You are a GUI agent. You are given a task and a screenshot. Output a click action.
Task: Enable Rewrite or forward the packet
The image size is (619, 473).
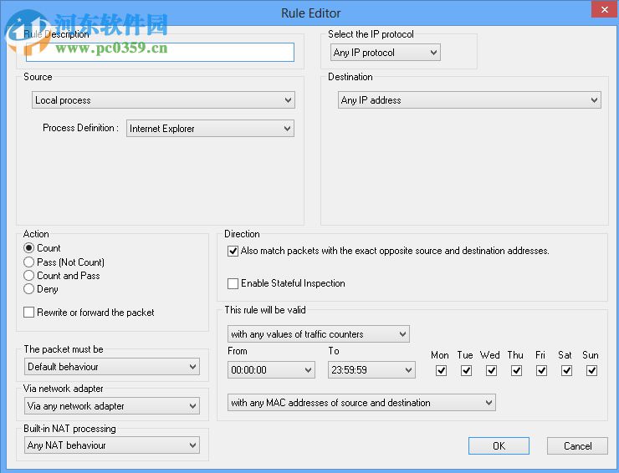[x=28, y=313]
